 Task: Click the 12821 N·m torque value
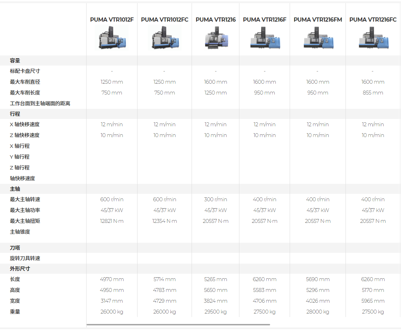(112, 221)
